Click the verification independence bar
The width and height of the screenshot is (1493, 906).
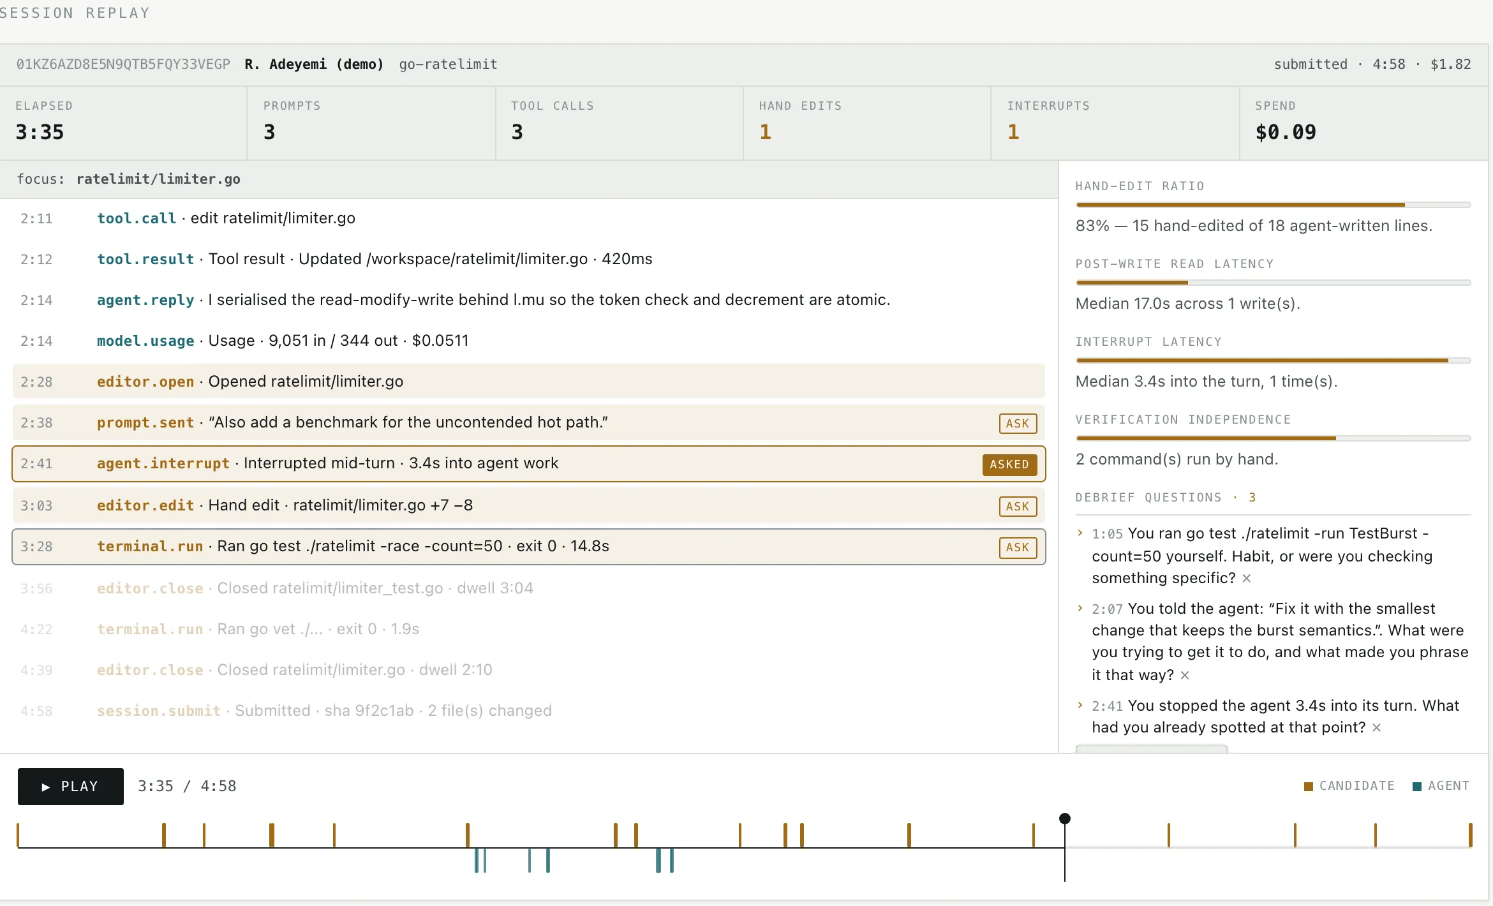click(x=1273, y=438)
